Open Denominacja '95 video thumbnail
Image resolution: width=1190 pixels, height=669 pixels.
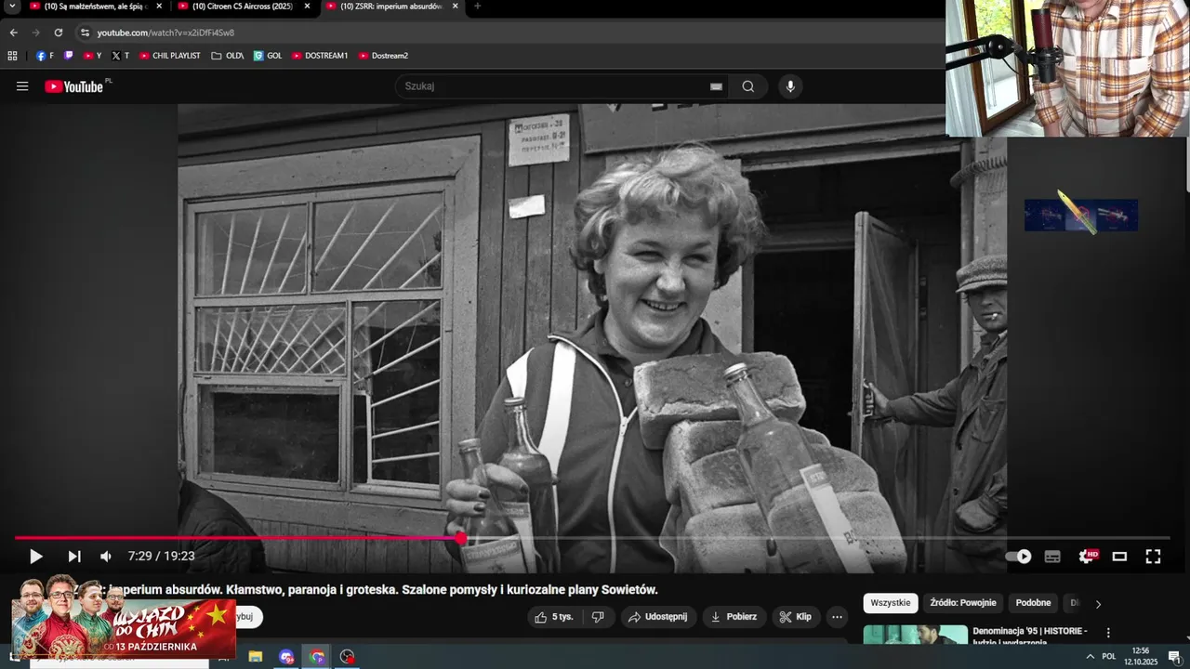pyautogui.click(x=916, y=635)
